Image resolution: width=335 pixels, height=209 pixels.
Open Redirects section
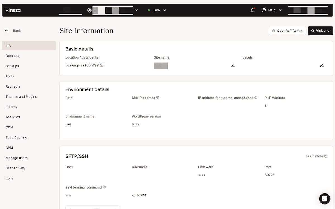click(29, 86)
